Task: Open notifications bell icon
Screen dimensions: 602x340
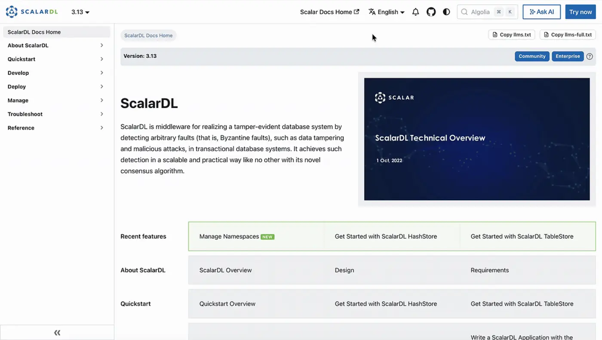Action: point(415,12)
